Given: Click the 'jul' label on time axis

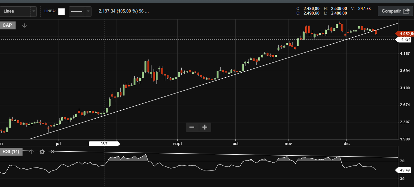Looking at the screenshot, I should [58, 144].
